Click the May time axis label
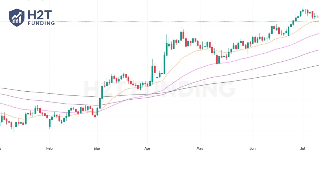This screenshot has width=319, height=178. point(200,148)
